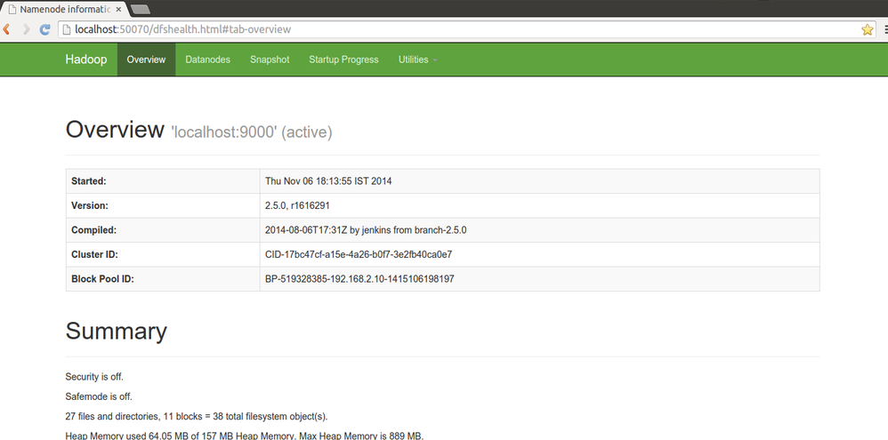Screen dimensions: 888x440
Task: Open the Snapshot tab
Action: pos(270,60)
